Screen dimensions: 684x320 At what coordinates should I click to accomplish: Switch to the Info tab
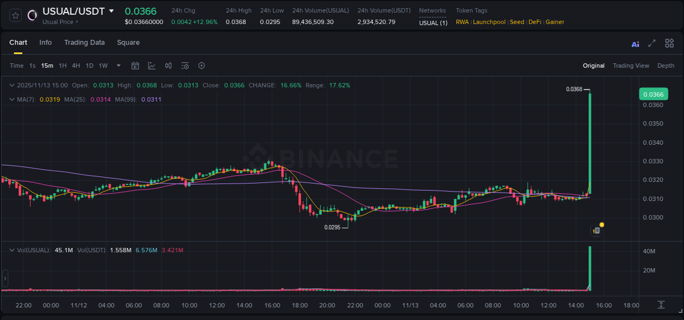coord(45,43)
